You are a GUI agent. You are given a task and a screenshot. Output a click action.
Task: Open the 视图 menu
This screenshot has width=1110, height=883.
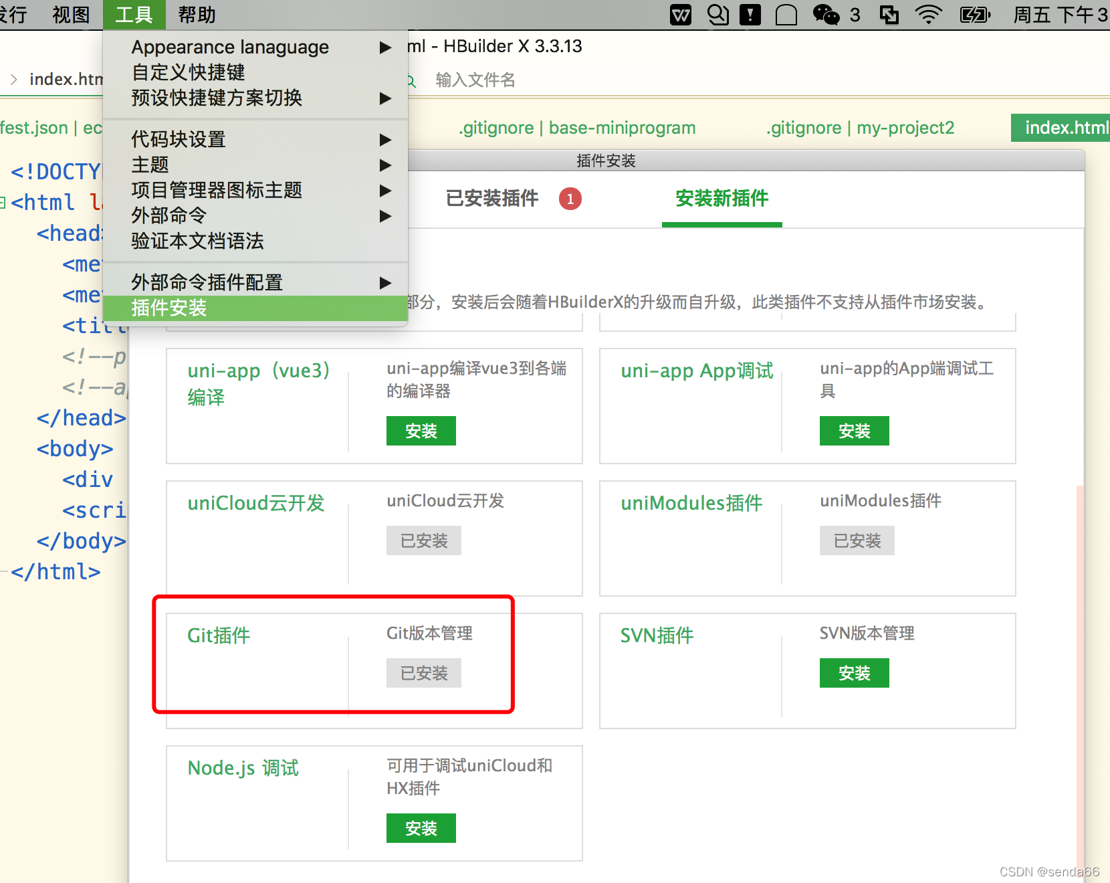click(x=71, y=15)
